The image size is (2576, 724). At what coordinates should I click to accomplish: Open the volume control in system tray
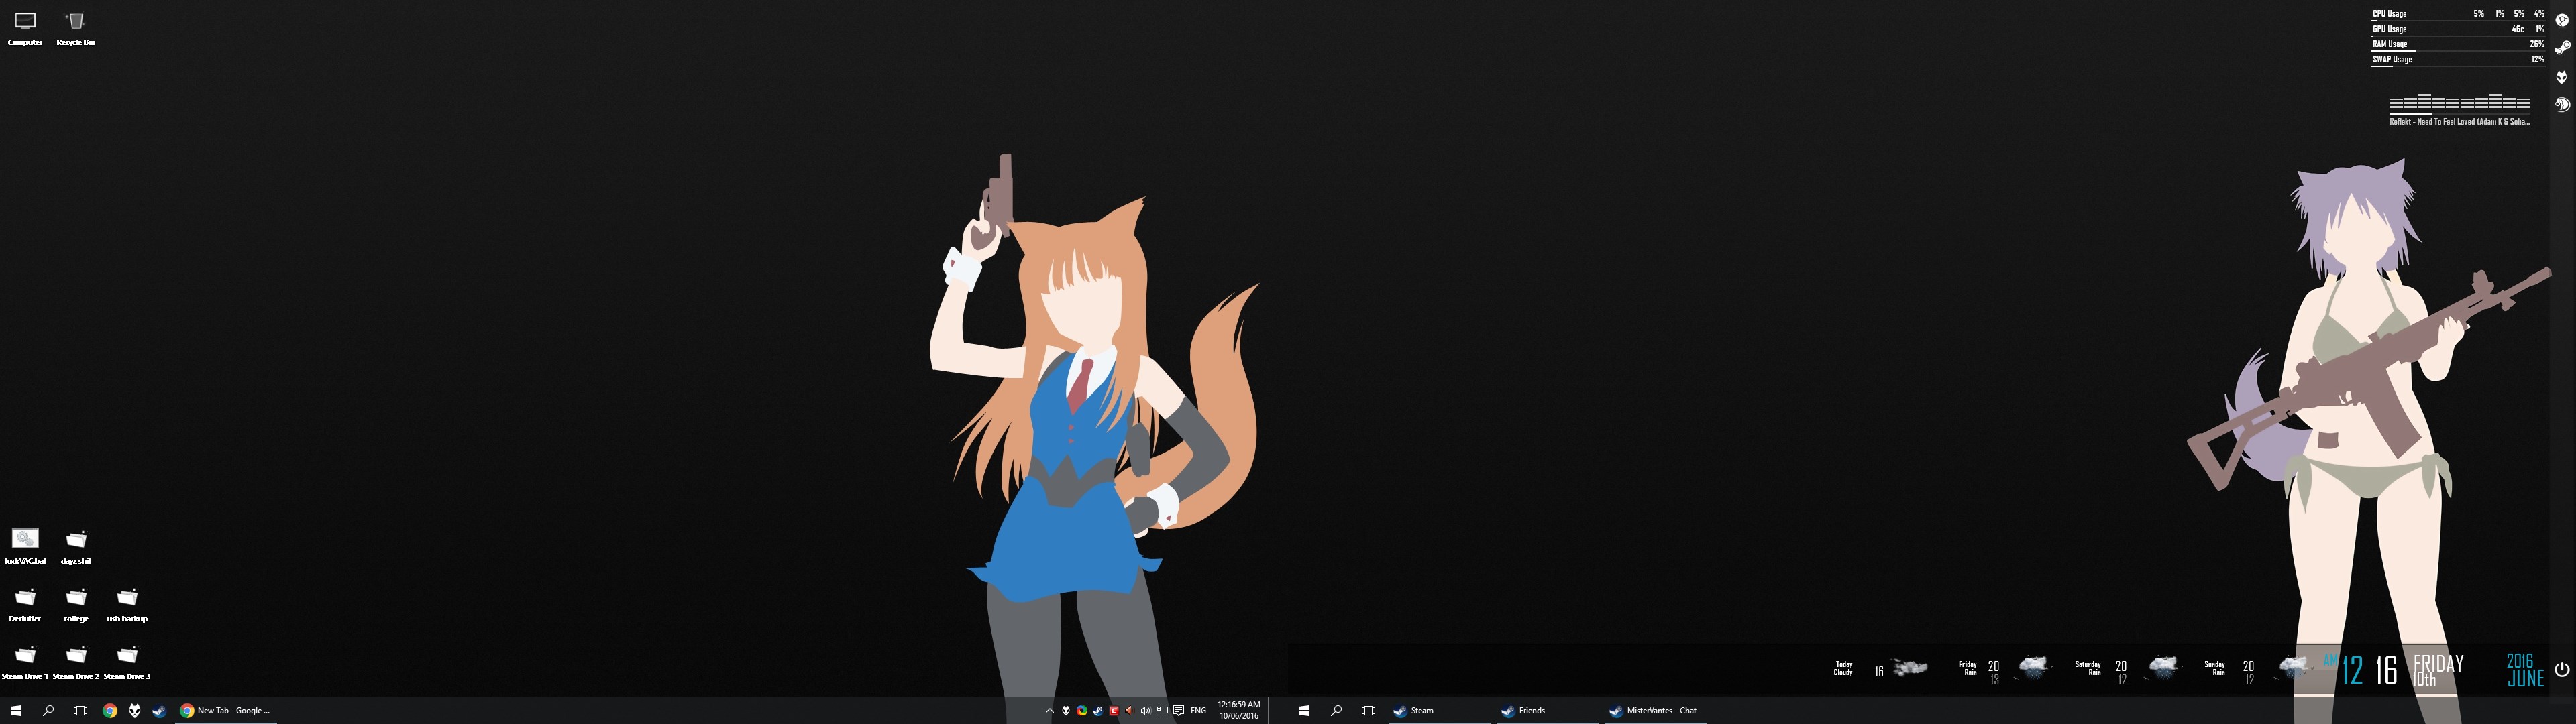click(1145, 711)
